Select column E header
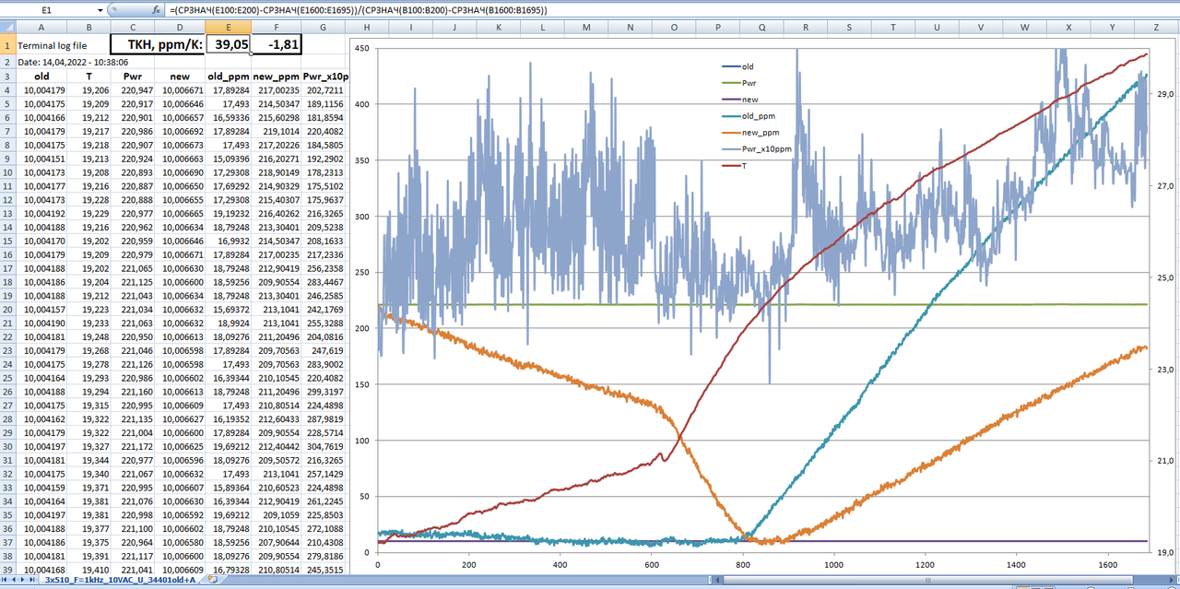Image resolution: width=1180 pixels, height=589 pixels. point(229,28)
